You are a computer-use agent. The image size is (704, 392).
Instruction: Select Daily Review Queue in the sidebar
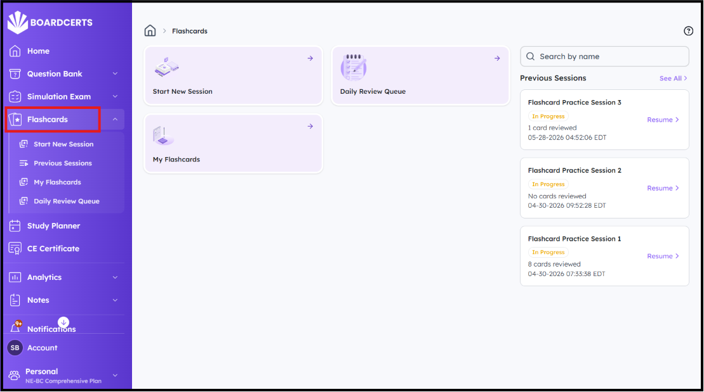coord(67,201)
